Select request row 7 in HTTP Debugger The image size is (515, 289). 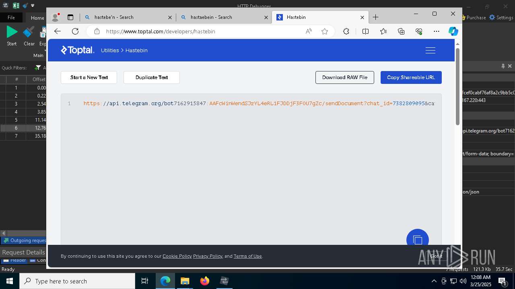tap(23, 136)
